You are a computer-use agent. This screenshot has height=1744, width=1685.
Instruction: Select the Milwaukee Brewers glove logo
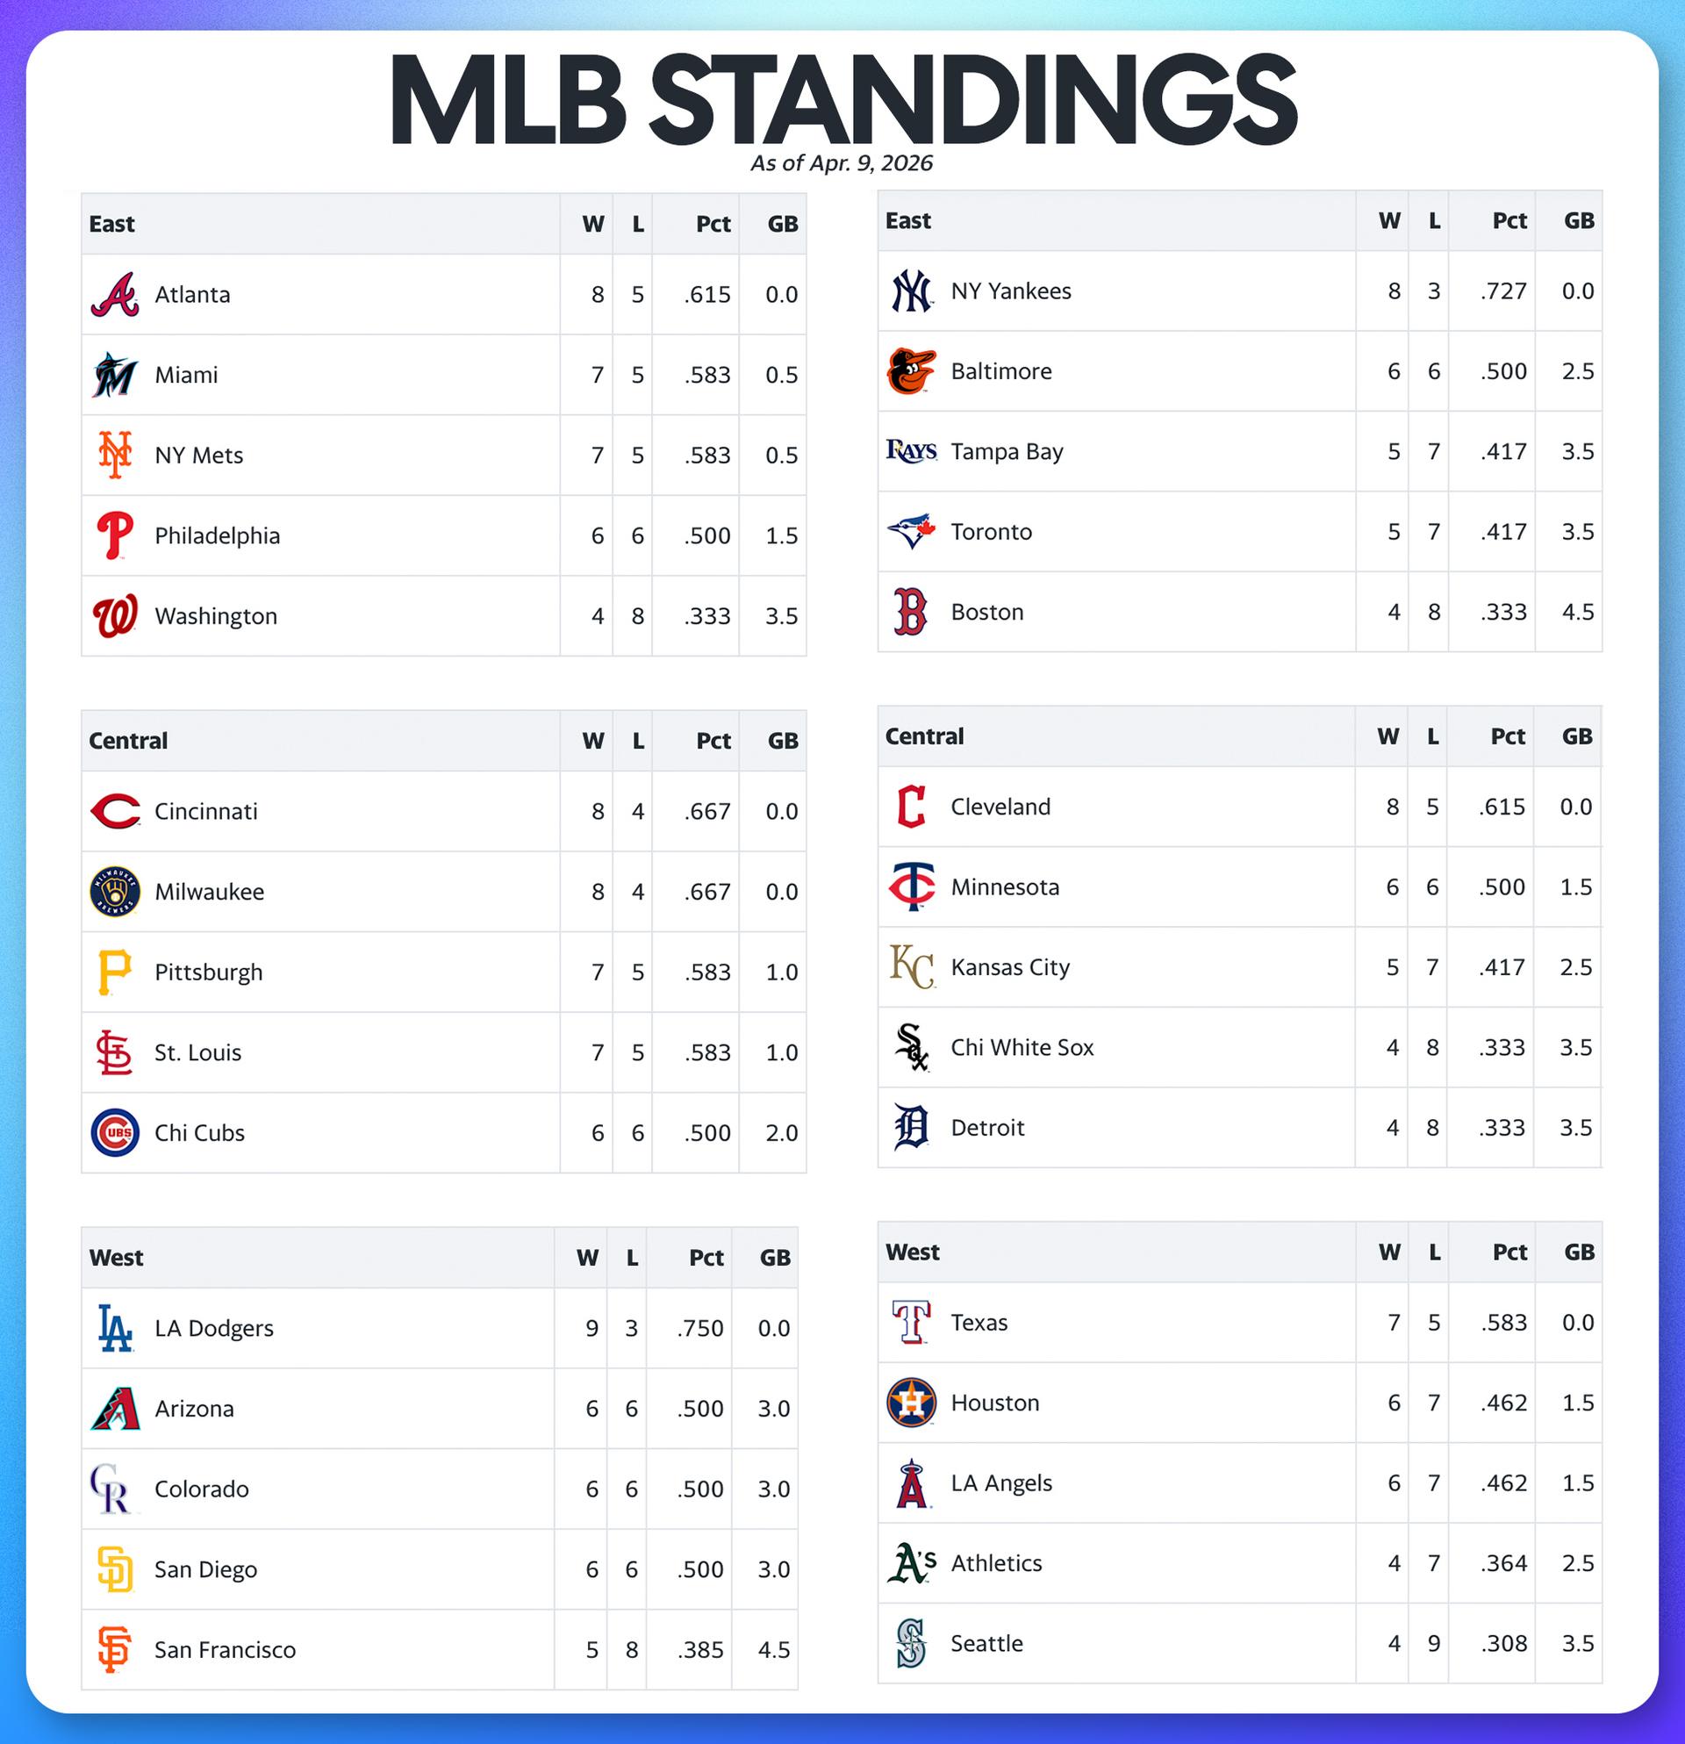[x=115, y=892]
